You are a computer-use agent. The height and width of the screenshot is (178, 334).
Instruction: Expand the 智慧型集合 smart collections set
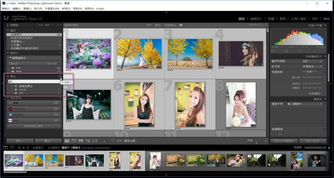click(x=12, y=86)
